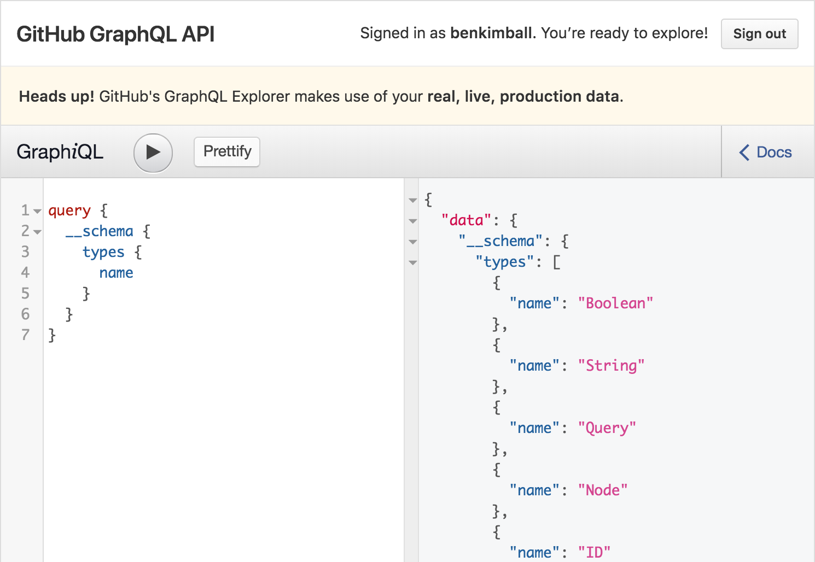Click the word types on line 3

click(103, 251)
